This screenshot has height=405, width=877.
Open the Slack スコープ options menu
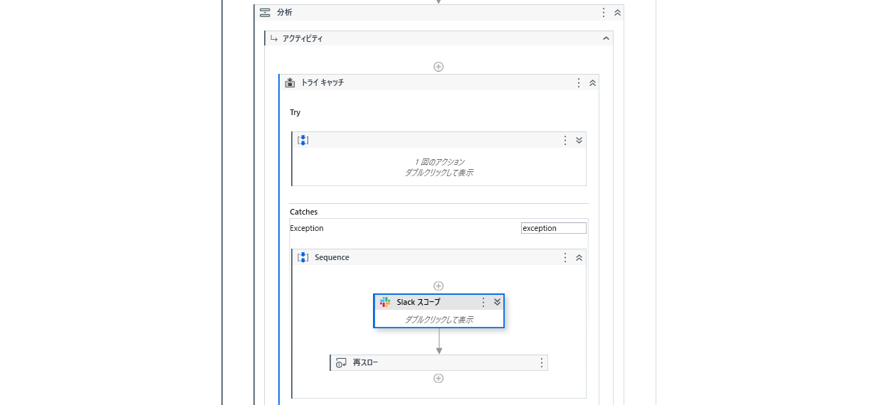[x=483, y=302]
